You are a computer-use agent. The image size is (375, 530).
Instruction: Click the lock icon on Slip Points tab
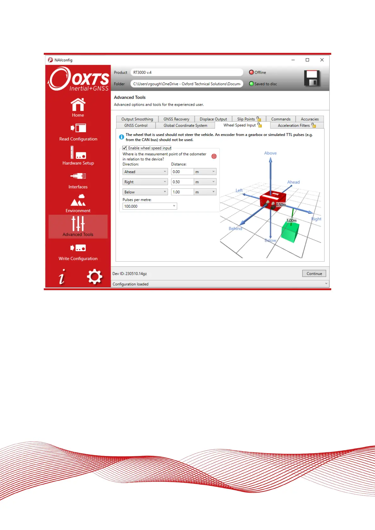pos(259,119)
